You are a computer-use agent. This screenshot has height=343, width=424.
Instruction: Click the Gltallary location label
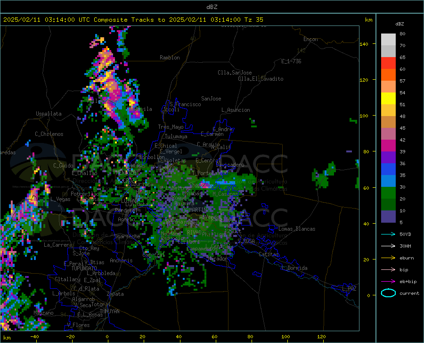tap(67, 279)
